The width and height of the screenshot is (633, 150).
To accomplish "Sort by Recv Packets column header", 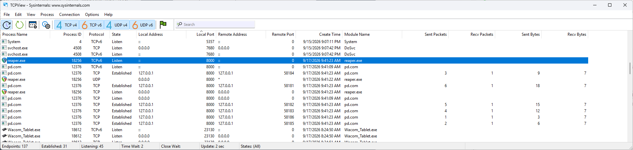I will pos(472,34).
